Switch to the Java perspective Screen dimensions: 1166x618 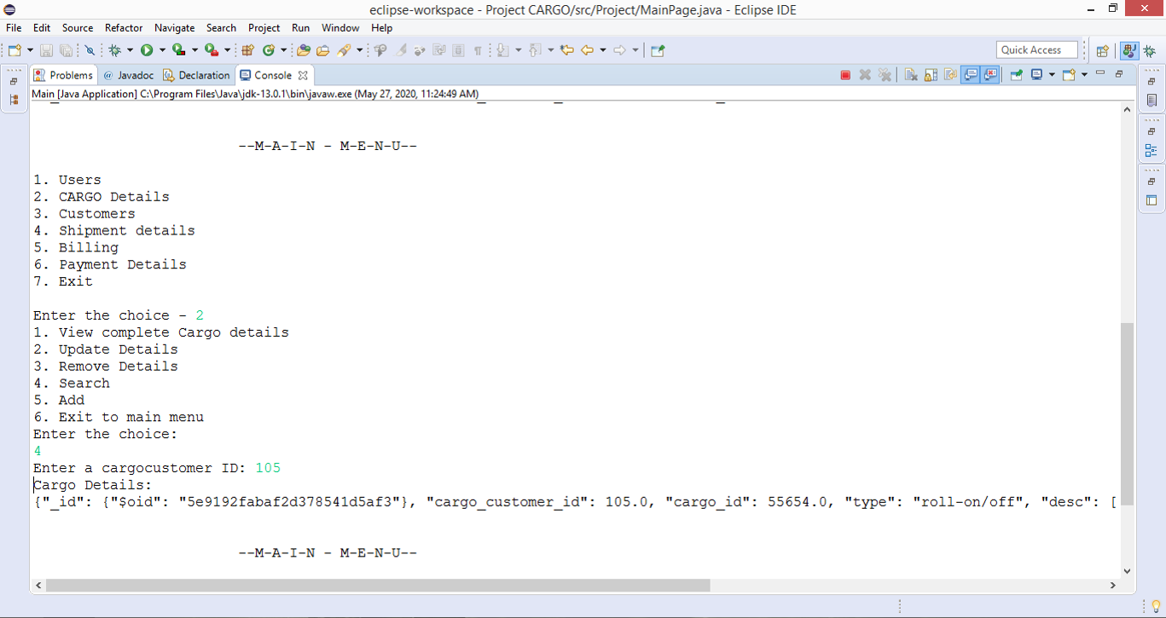(1129, 50)
